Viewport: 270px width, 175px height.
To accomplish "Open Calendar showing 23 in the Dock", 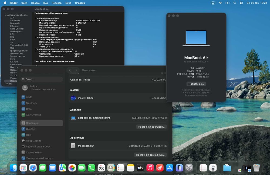I will (x=101, y=168).
